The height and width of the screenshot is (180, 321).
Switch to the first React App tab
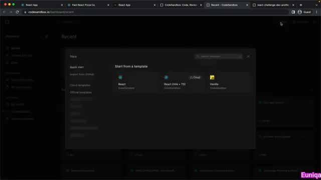point(42,5)
